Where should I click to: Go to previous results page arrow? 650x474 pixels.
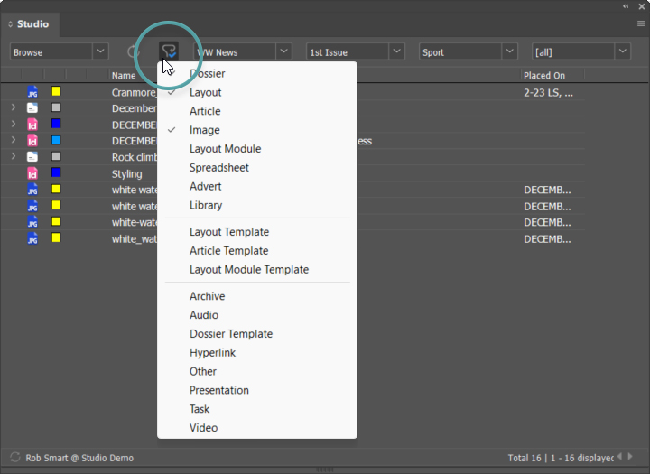coord(619,457)
